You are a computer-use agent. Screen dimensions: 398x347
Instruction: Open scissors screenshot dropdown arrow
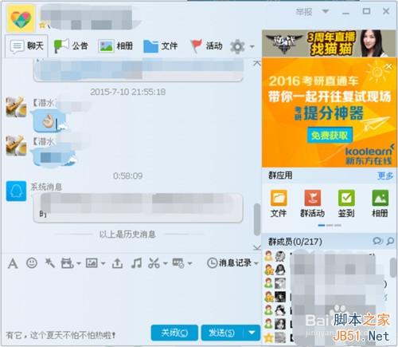tap(166, 264)
